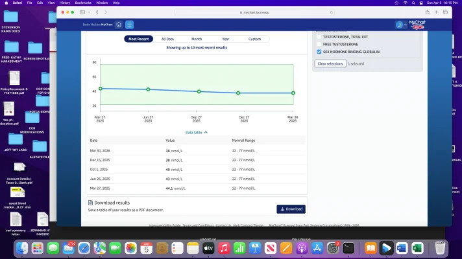This screenshot has width=462, height=259.
Task: Open Microsoft Excel from the Dock
Action: pos(417,248)
